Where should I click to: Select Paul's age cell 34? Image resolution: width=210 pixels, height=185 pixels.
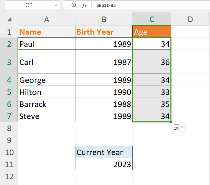coord(151,44)
